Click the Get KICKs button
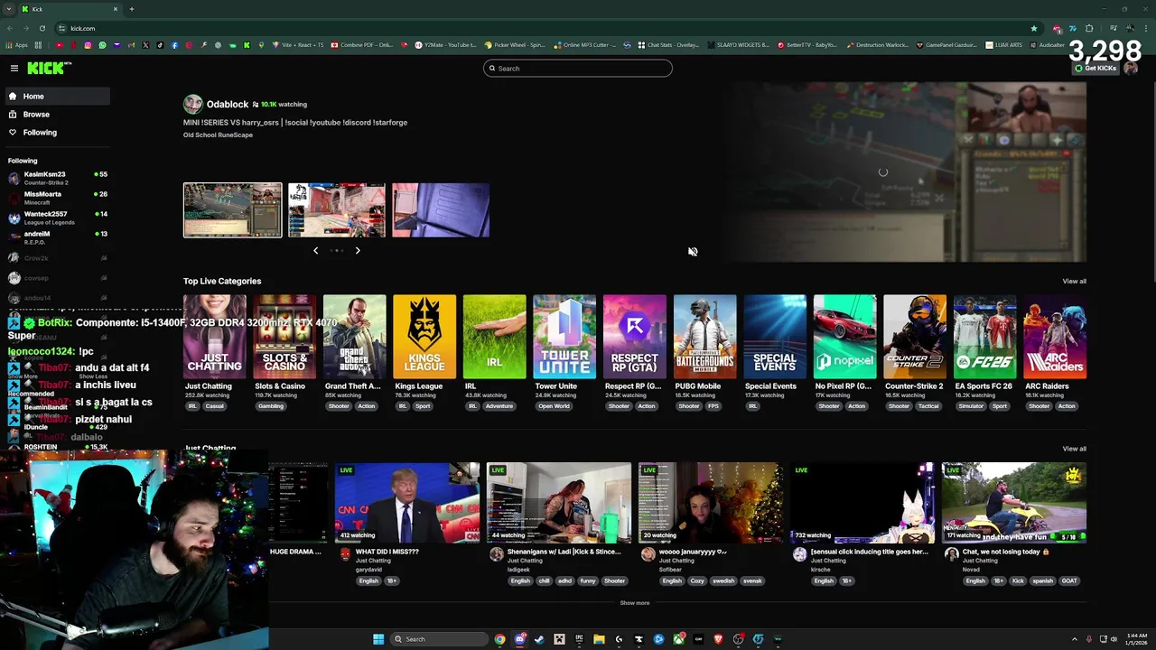The image size is (1156, 650). click(x=1095, y=69)
